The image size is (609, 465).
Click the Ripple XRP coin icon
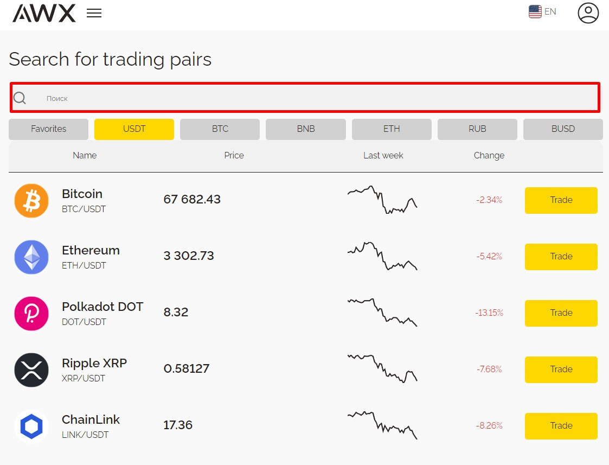(x=31, y=370)
